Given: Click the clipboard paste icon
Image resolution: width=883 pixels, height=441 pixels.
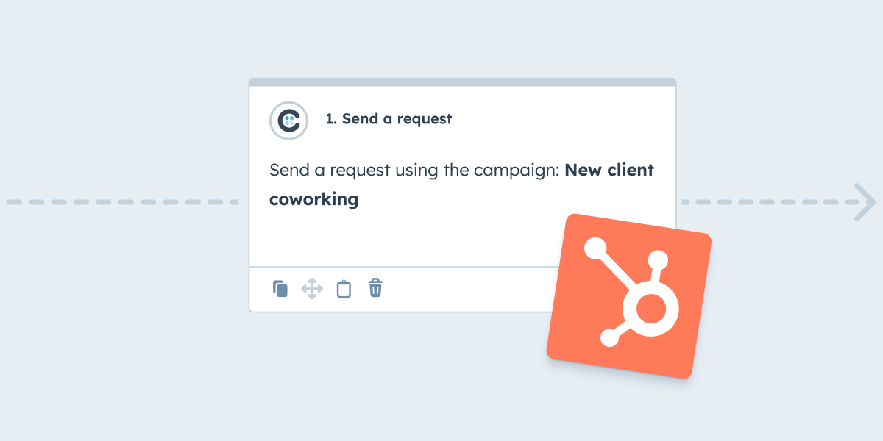Looking at the screenshot, I should [x=344, y=288].
